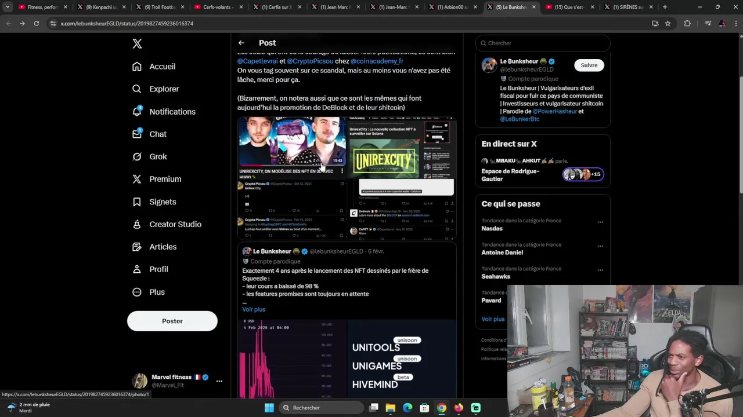Switch to the Cerfs-volants tab
743x417 pixels.
pyautogui.click(x=219, y=7)
